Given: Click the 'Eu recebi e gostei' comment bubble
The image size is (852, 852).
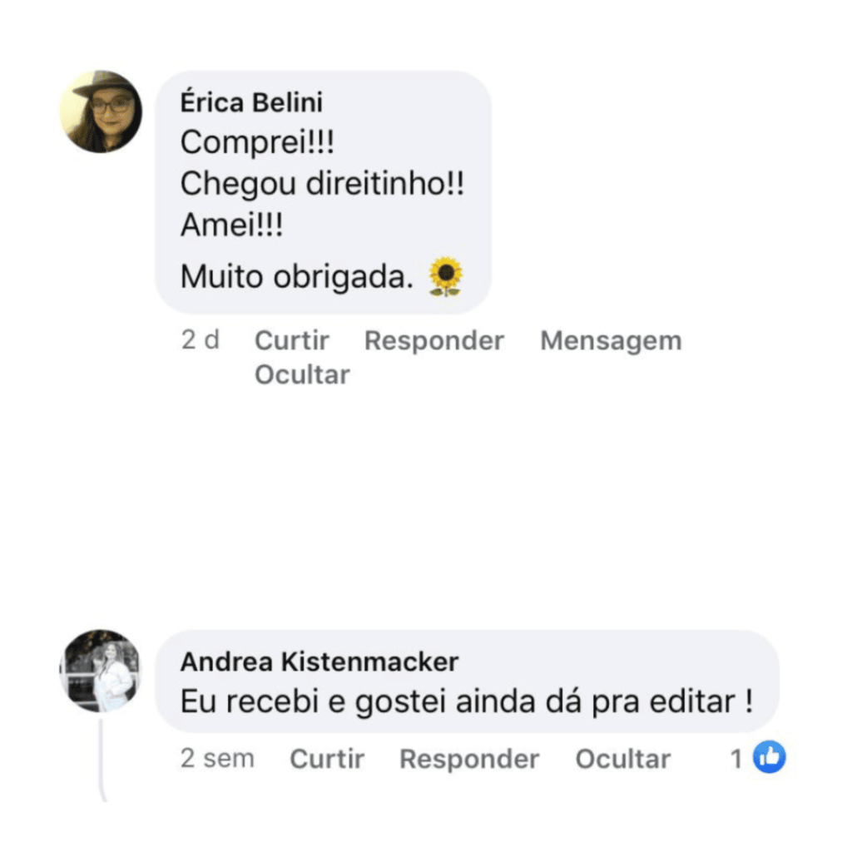Looking at the screenshot, I should [468, 681].
